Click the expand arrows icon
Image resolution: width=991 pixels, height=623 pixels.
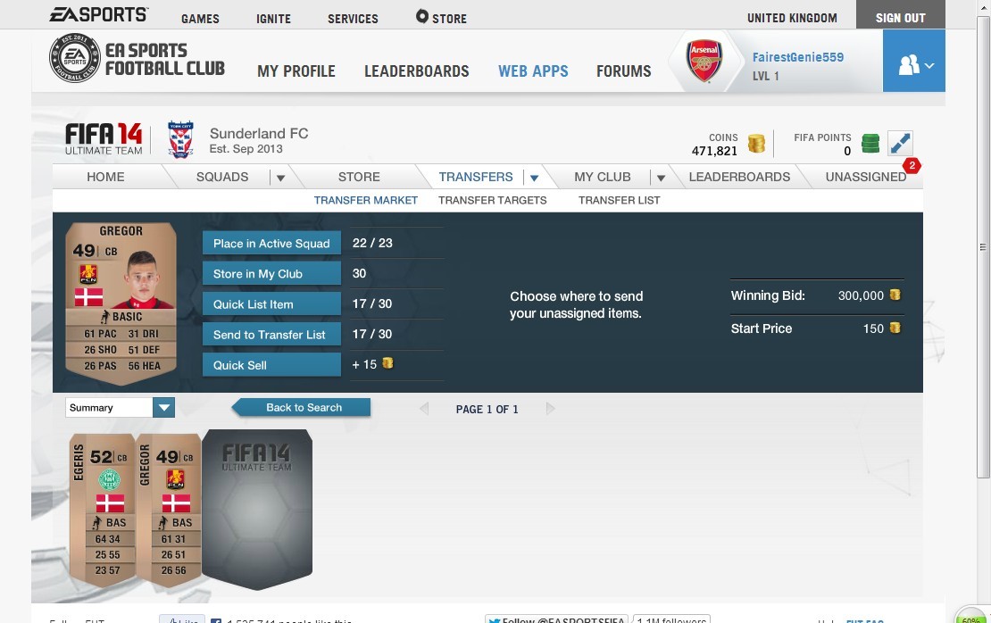tap(900, 144)
